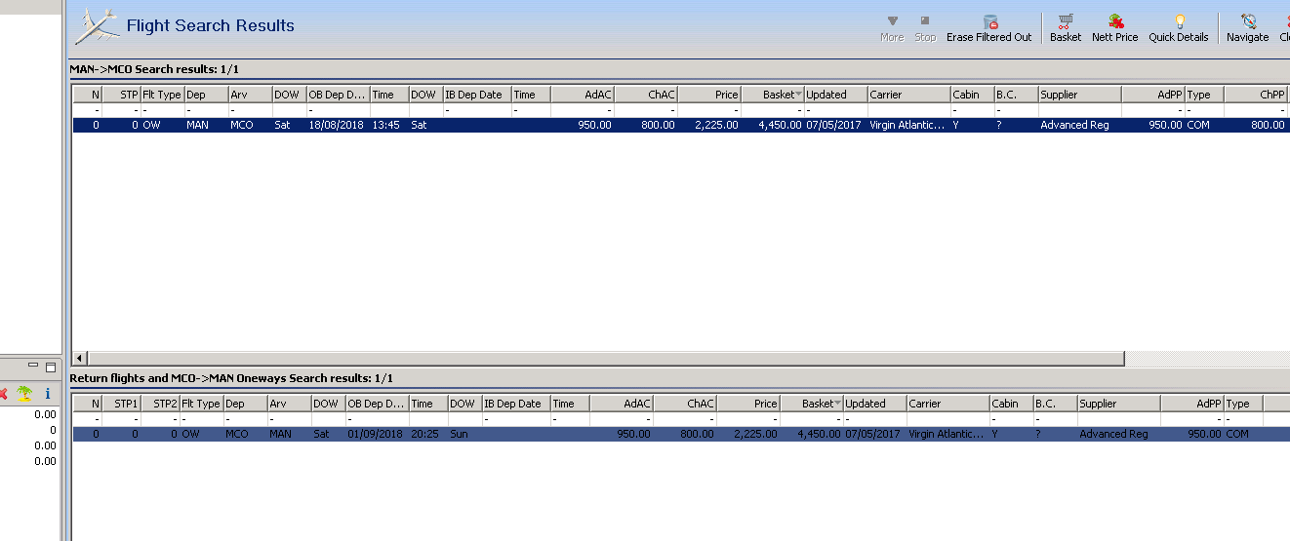Sort outbound results by Price column header
1290x541 pixels.
click(708, 95)
